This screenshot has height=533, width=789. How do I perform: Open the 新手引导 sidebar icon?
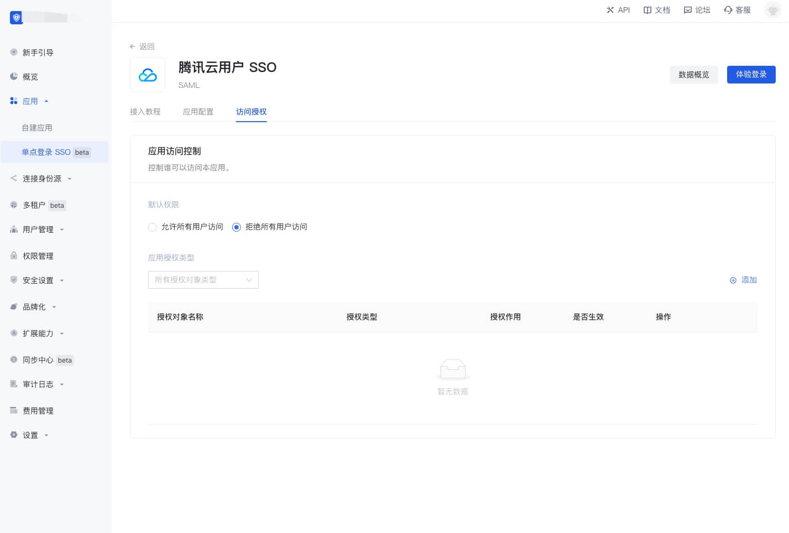click(x=14, y=52)
